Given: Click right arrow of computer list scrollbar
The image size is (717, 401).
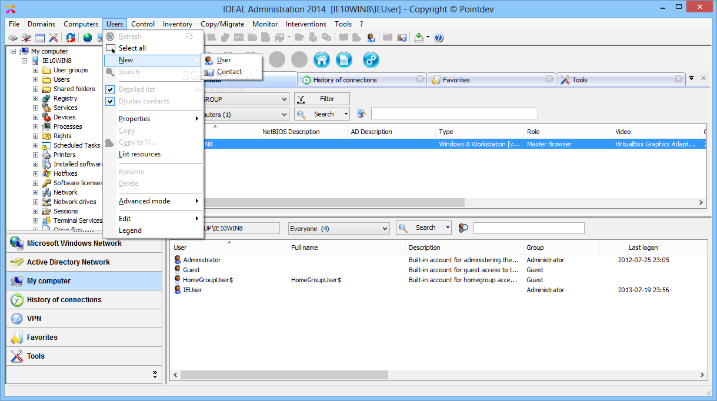Looking at the screenshot, I should click(x=701, y=202).
